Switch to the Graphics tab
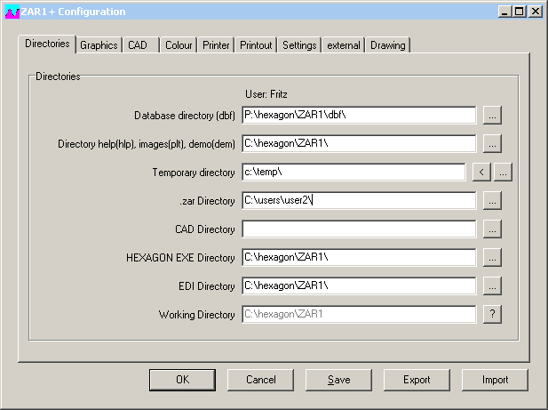 coord(99,45)
